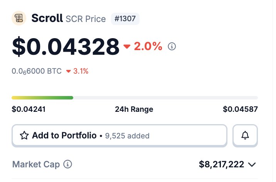Click the $0.04328 price value

(x=66, y=47)
